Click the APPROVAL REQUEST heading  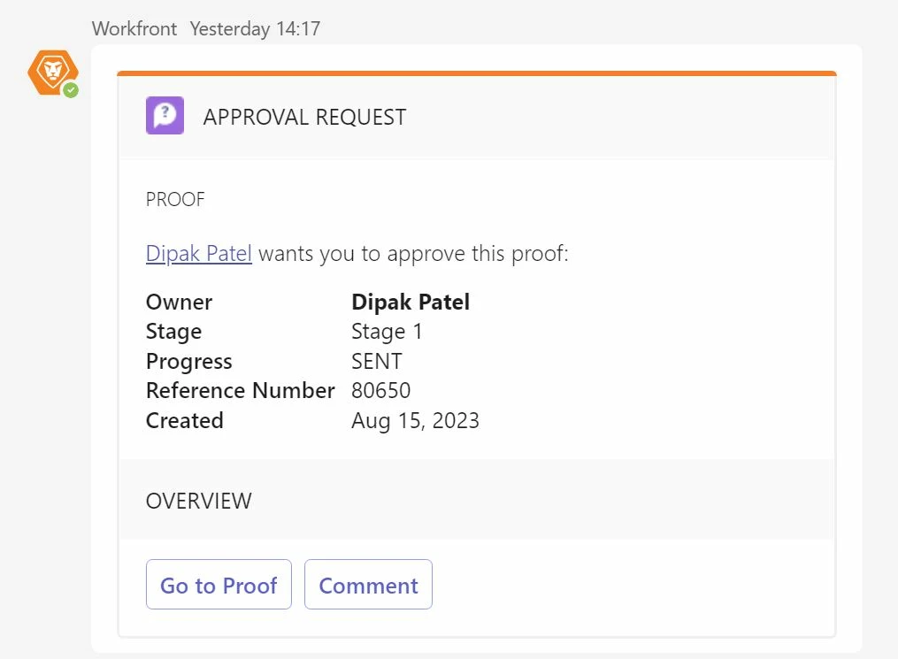[304, 118]
